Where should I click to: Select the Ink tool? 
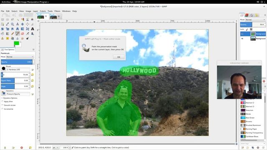(33, 34)
